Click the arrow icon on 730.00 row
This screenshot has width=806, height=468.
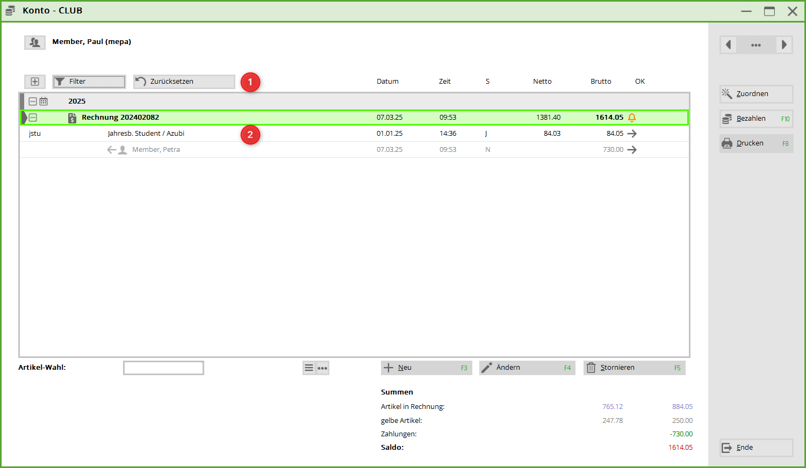[632, 150]
